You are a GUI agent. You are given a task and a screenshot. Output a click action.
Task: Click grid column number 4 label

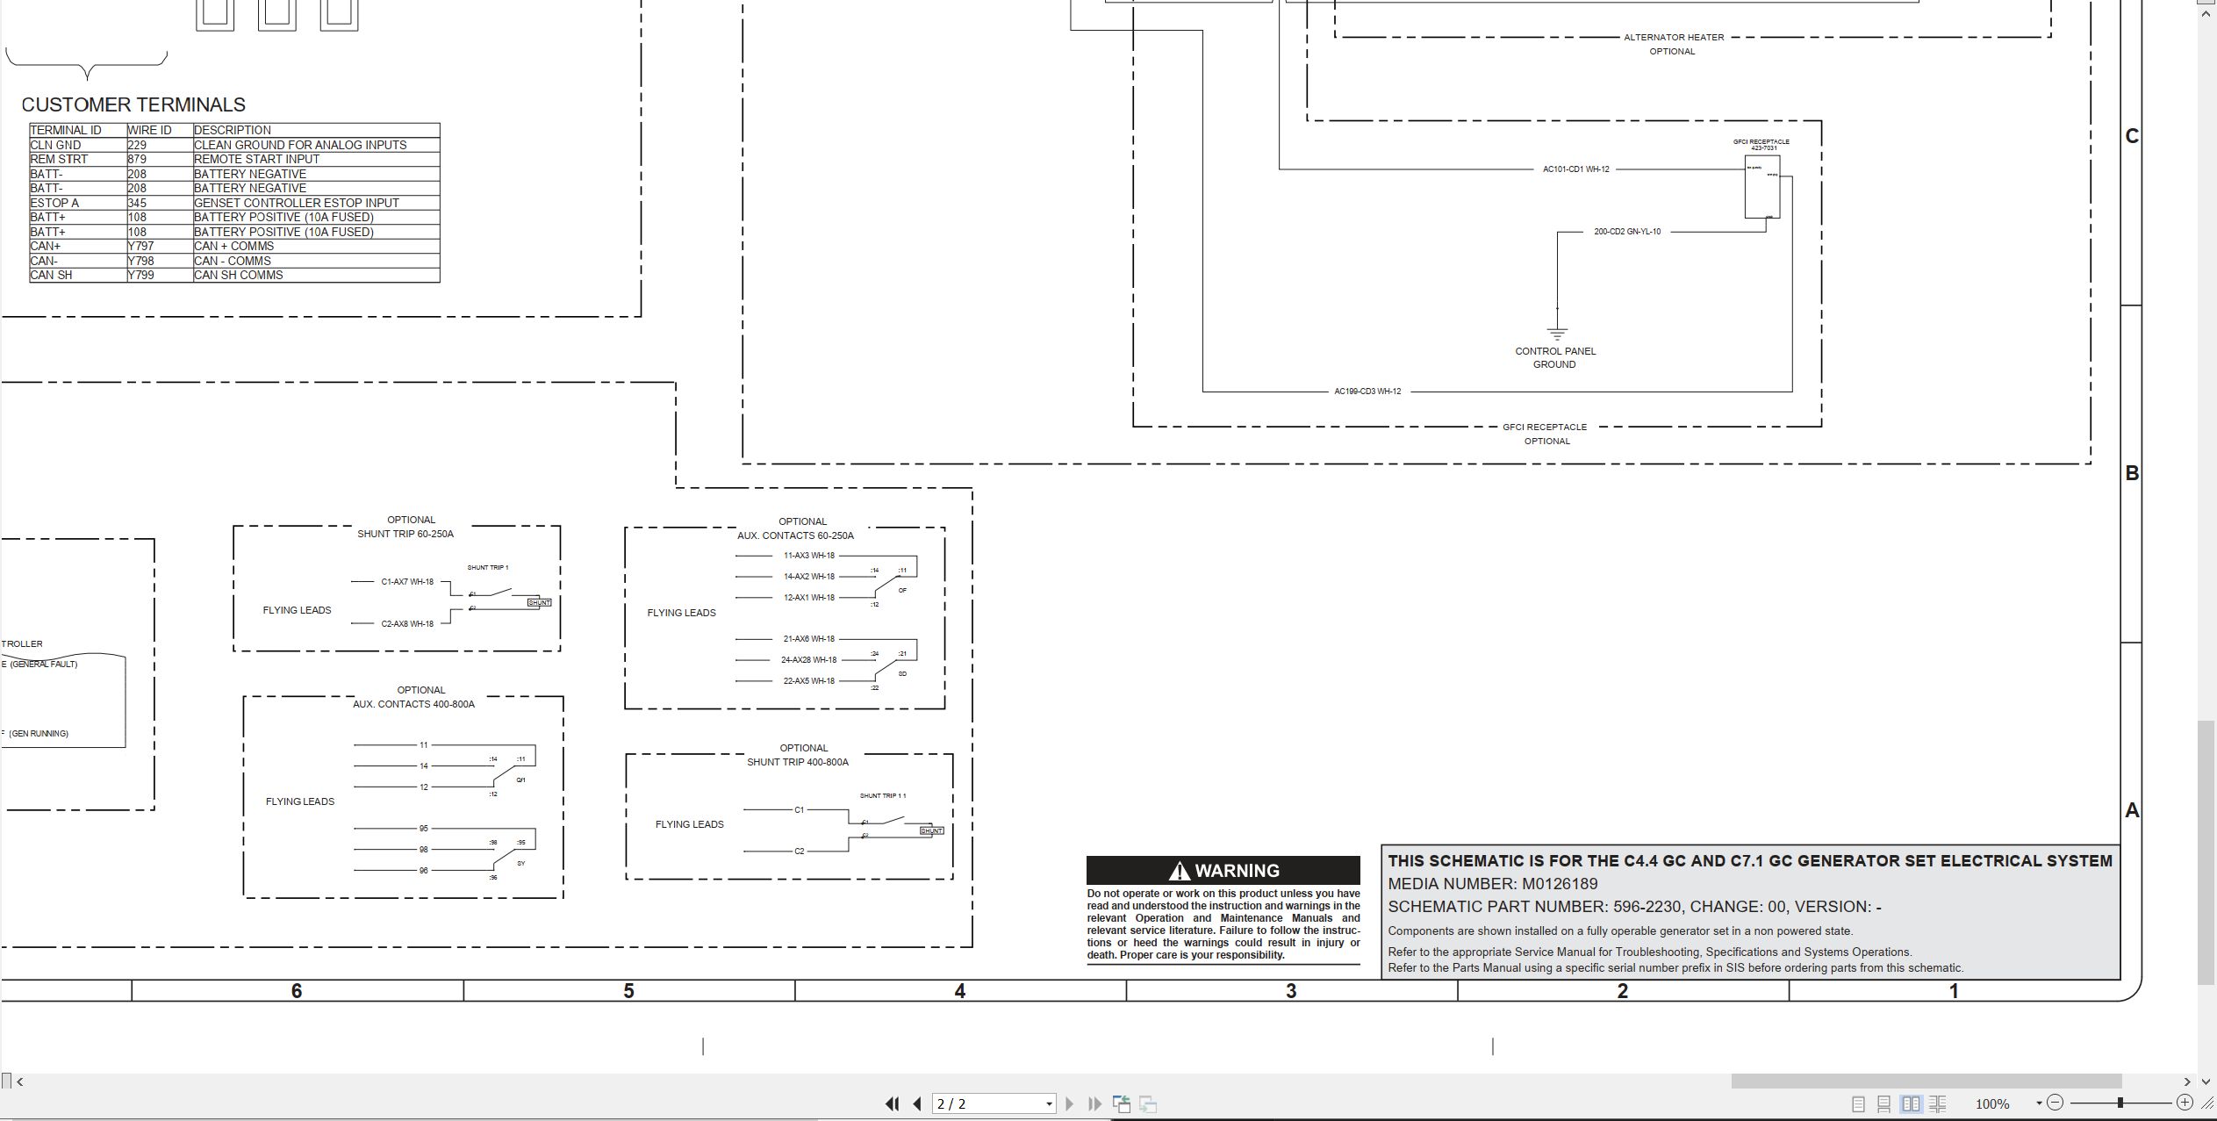pyautogui.click(x=960, y=991)
